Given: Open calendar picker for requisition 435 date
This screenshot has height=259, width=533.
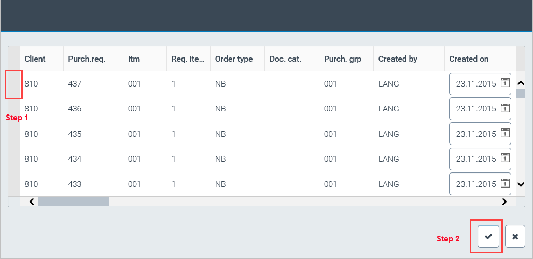Looking at the screenshot, I should (x=505, y=134).
